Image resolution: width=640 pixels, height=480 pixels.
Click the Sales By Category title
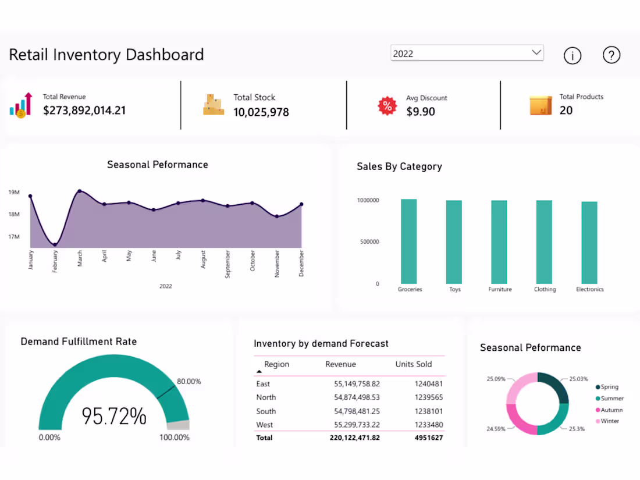[399, 166]
